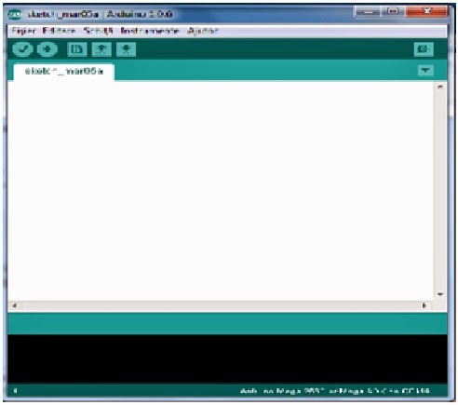Open the Ajutor menu

pyautogui.click(x=203, y=31)
